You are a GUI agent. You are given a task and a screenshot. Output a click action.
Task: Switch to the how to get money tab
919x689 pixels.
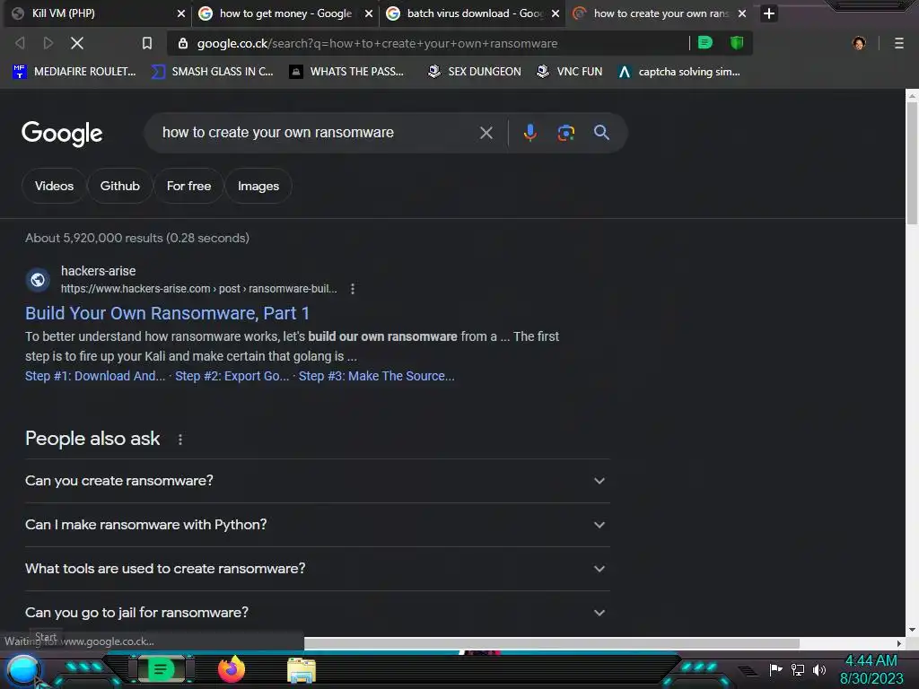pos(285,13)
